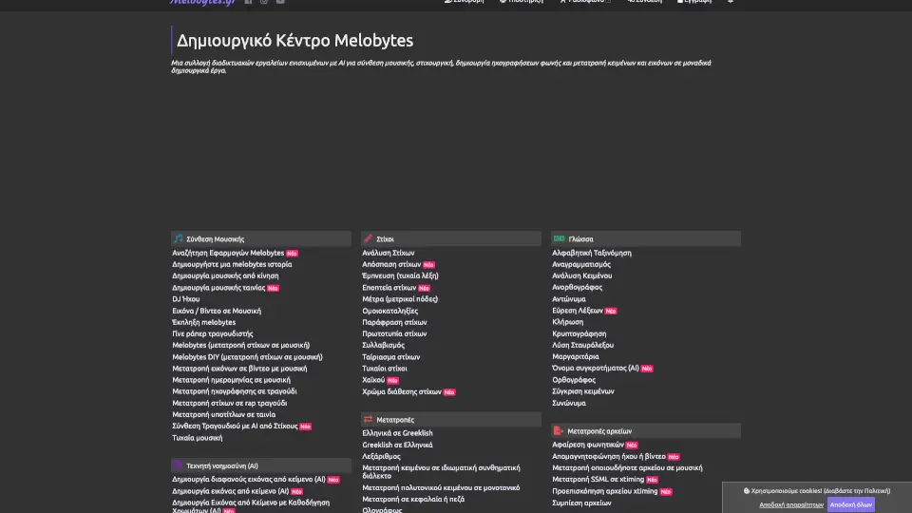
Task: Open Δημιουργήστε μια melobytes ιστορία
Action: click(232, 265)
